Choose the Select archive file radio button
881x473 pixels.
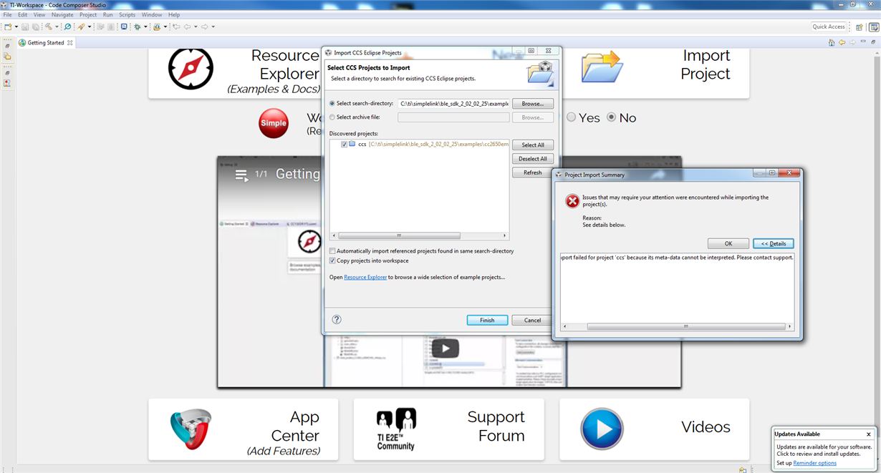[332, 117]
